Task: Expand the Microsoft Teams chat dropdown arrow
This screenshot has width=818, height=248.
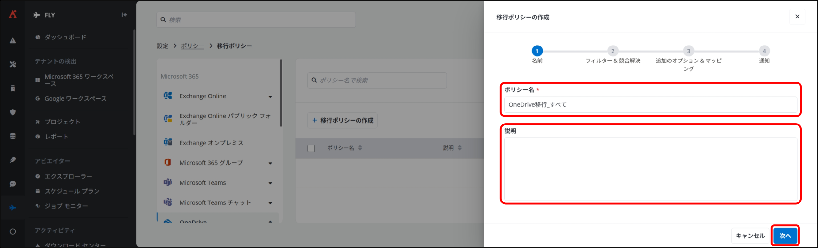Action: tap(270, 203)
